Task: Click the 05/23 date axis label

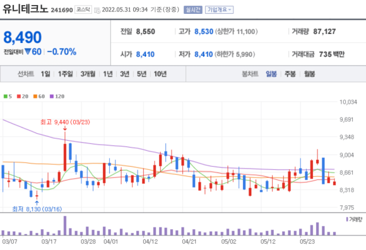Action: 307,241
